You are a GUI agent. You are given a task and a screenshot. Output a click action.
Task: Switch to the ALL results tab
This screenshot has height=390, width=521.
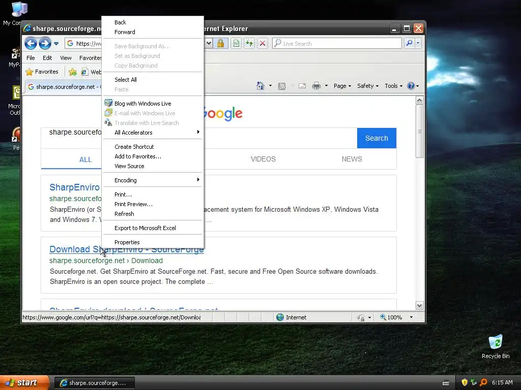point(85,159)
